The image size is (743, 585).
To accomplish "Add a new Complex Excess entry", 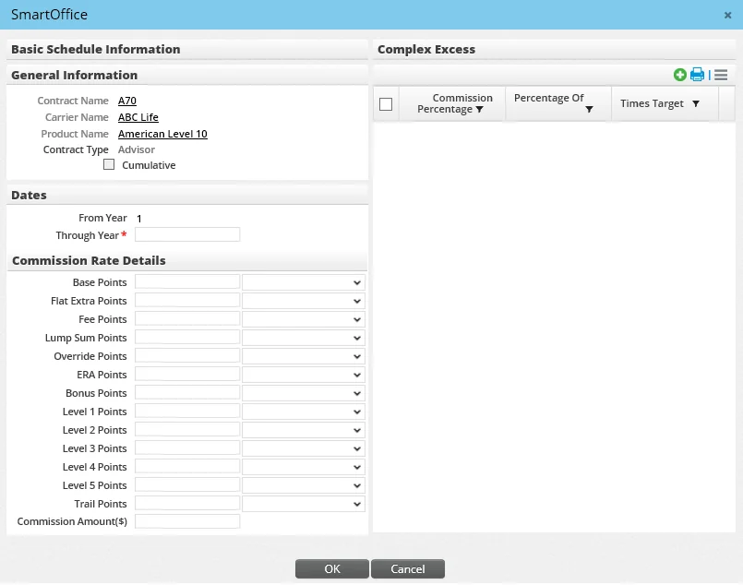I will (680, 75).
